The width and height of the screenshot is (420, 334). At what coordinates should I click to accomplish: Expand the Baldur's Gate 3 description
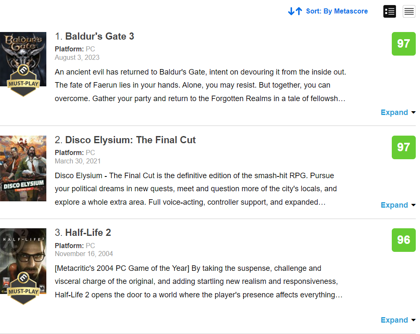[x=398, y=112]
